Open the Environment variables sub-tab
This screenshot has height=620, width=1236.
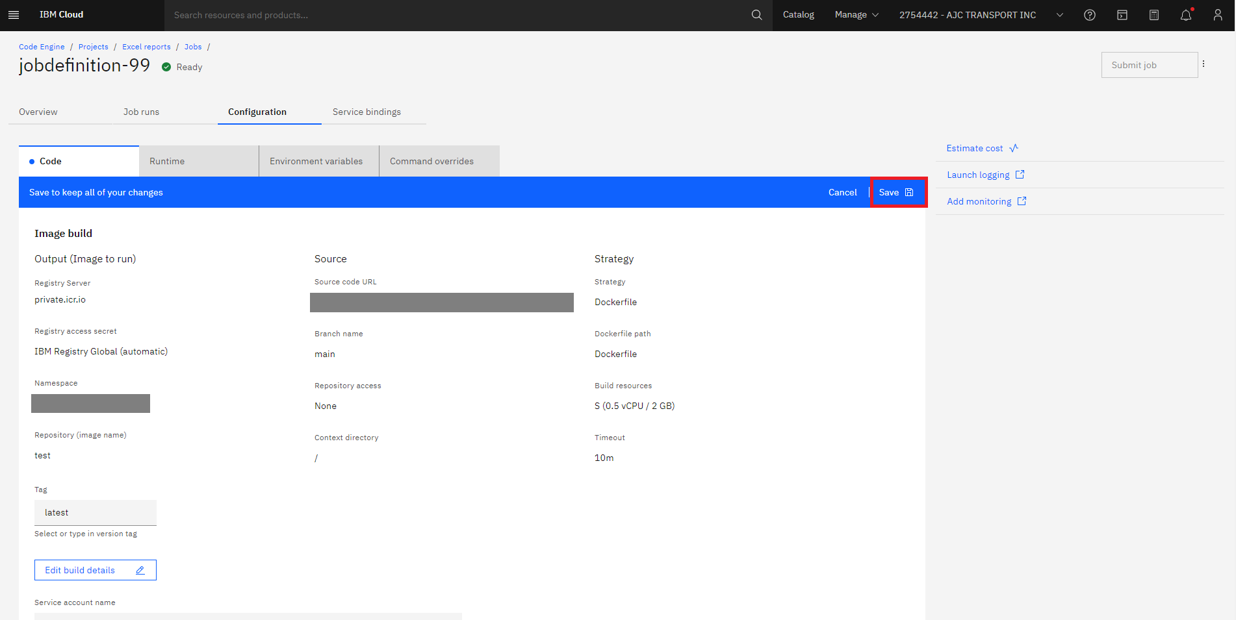coord(319,161)
